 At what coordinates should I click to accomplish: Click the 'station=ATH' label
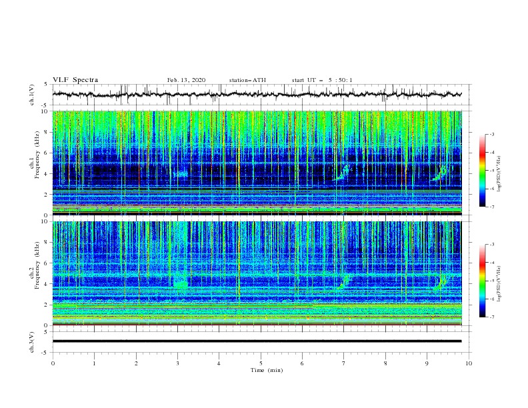247,80
